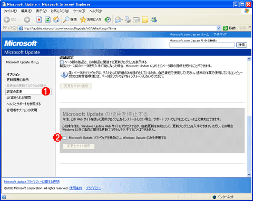Viewport: 253px width, 201px height.
Task: Open the Mail envelope toolbar icon
Action: (118, 19)
